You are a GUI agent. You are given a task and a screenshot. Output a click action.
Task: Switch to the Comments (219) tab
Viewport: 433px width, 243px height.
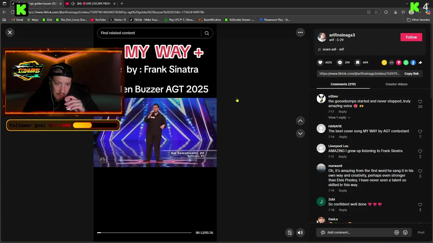(x=343, y=84)
